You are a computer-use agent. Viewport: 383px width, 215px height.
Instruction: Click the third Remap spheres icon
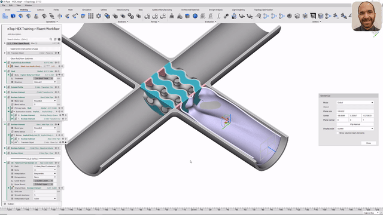pos(163,16)
